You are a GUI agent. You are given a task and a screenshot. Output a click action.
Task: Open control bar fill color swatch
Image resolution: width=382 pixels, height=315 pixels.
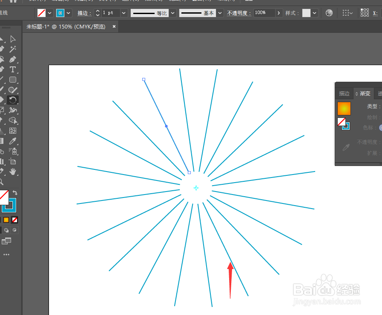(x=41, y=13)
